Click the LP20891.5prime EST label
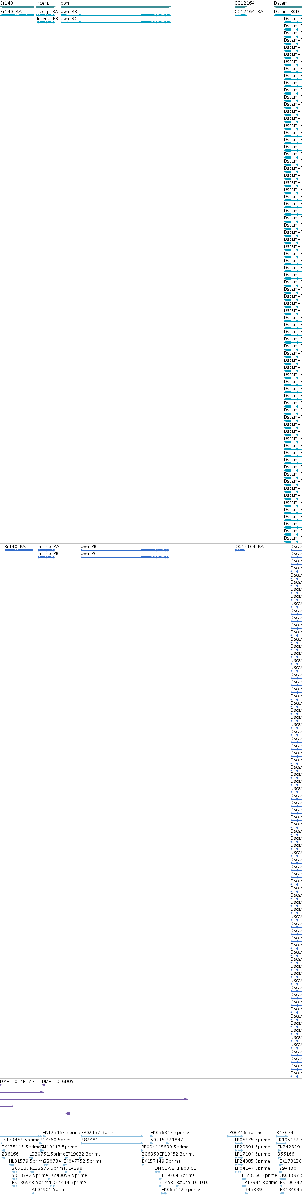Viewport: 302px width, 1195px height. tap(252, 1147)
